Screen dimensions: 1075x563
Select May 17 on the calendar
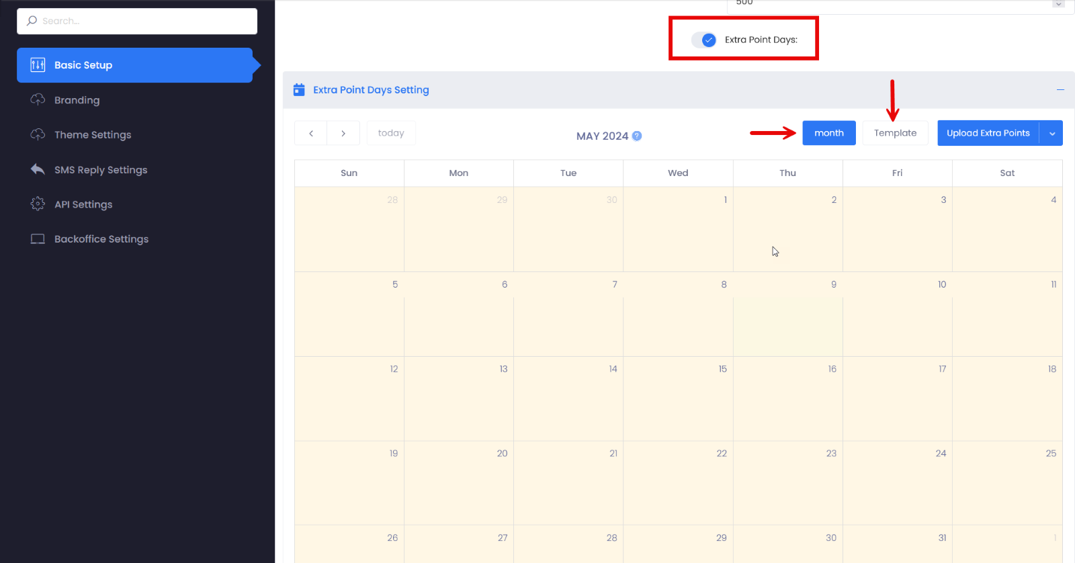[x=897, y=398]
